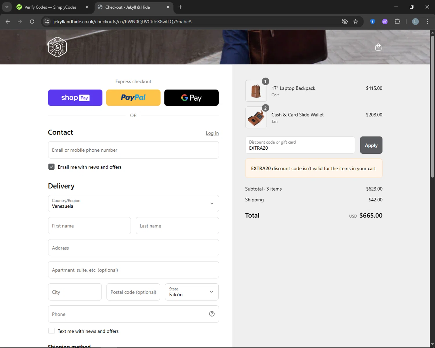Open the Bitwarden shield extension
This screenshot has height=348, width=435.
click(x=373, y=21)
